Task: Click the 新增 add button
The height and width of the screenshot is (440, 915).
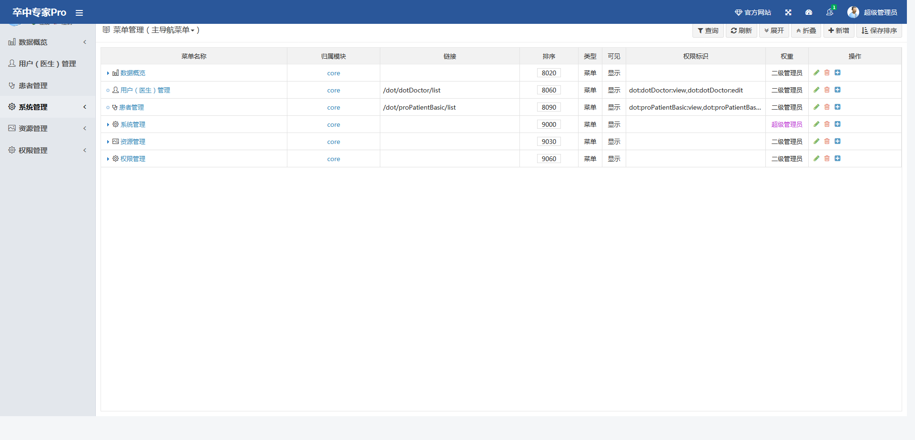Action: [839, 31]
